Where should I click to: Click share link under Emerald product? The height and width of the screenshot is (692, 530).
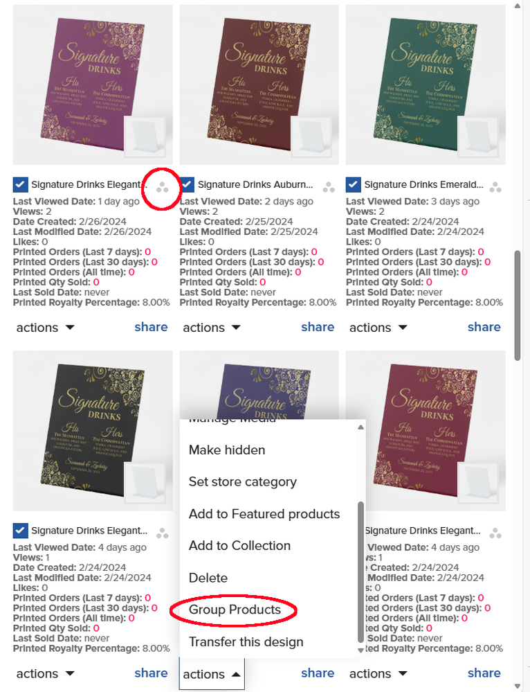coord(484,327)
